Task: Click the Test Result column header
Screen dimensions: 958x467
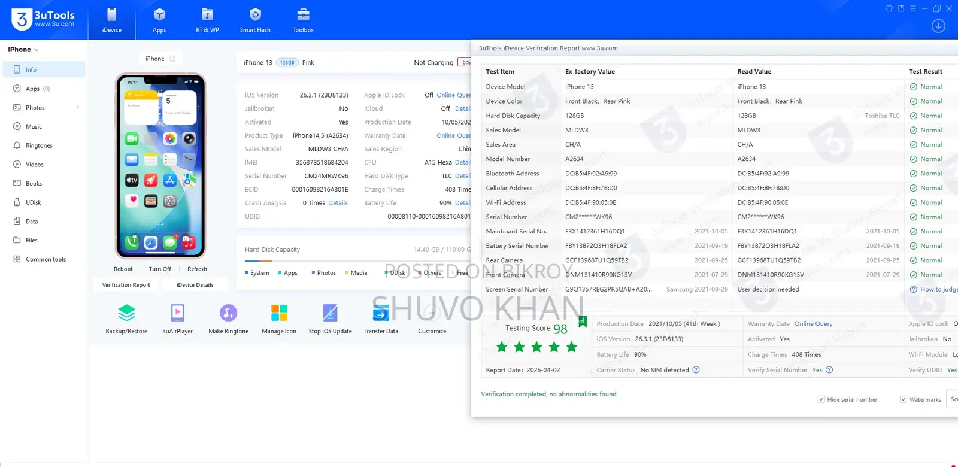Action: click(925, 72)
